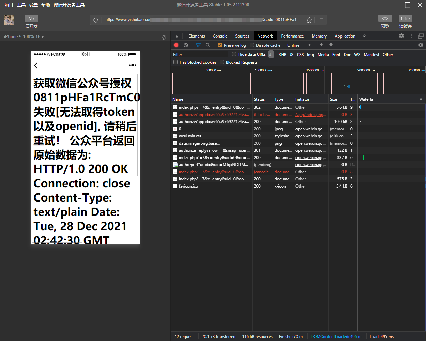Open the Online throttling dropdown
This screenshot has width=426, height=341.
pos(299,45)
